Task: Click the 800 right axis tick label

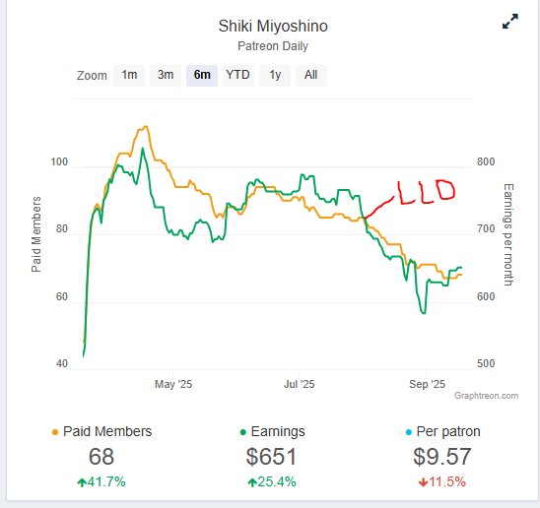Action: tap(486, 161)
